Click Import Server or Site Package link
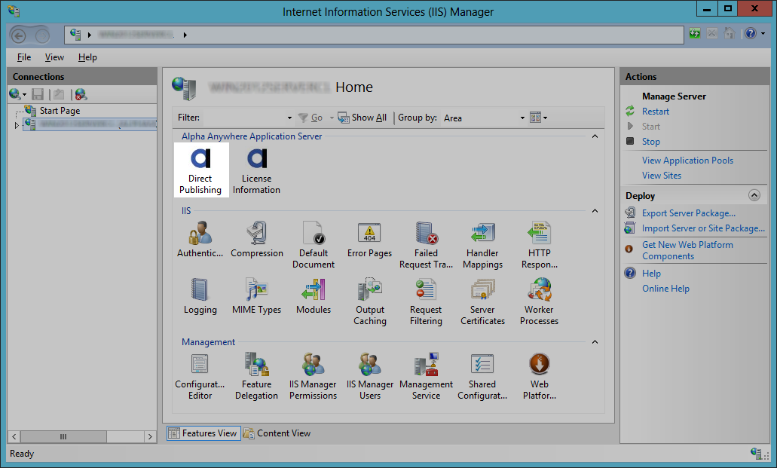Screen dimensions: 777x468 pyautogui.click(x=703, y=228)
